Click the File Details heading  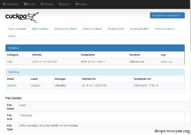point(13,98)
